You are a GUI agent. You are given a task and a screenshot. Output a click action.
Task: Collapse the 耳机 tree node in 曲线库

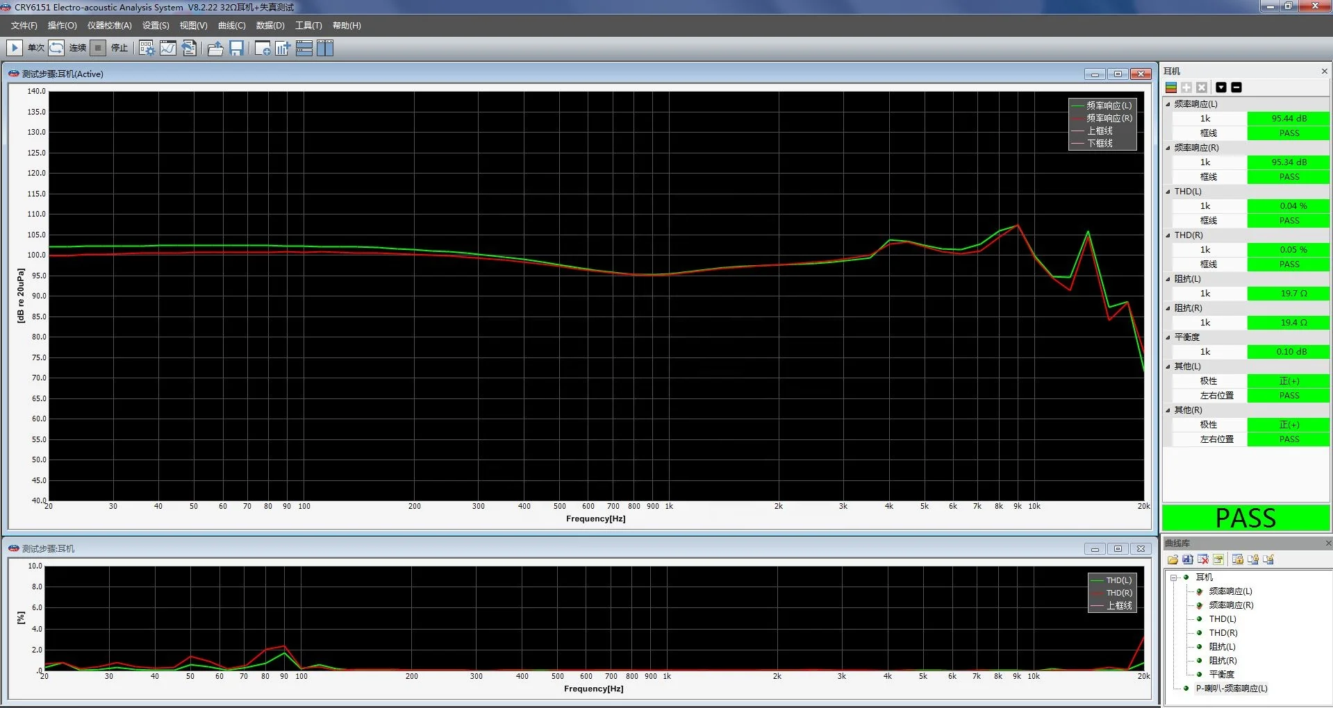pos(1174,578)
